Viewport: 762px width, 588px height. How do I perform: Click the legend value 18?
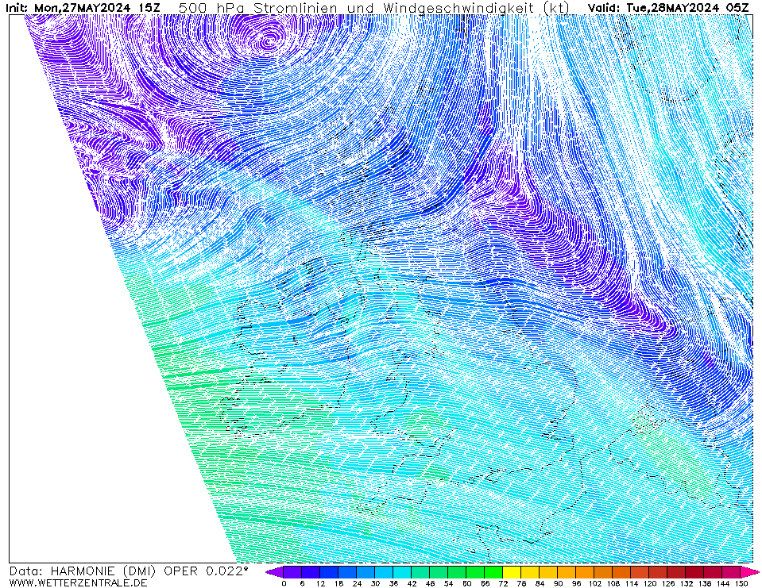[338, 583]
